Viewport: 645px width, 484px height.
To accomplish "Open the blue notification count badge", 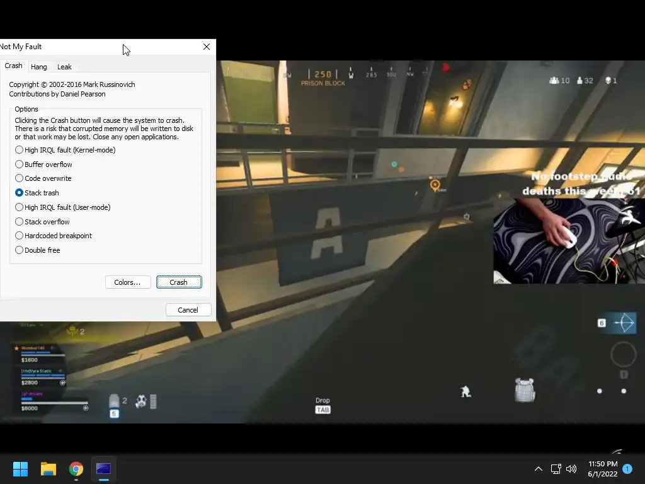I will 627,469.
